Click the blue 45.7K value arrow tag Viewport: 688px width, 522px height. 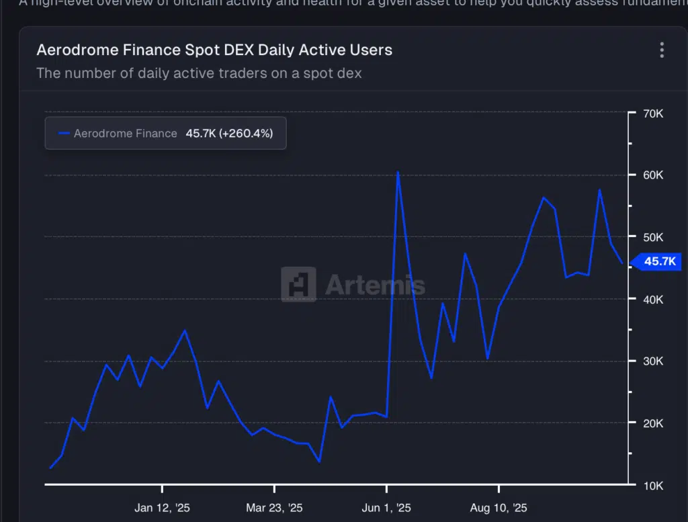(654, 261)
